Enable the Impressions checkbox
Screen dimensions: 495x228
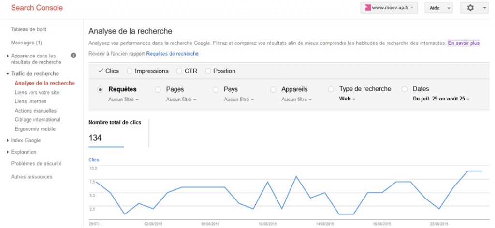tap(130, 71)
